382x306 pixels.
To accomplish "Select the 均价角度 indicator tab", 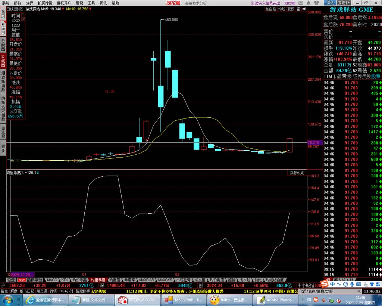I will tap(217, 280).
